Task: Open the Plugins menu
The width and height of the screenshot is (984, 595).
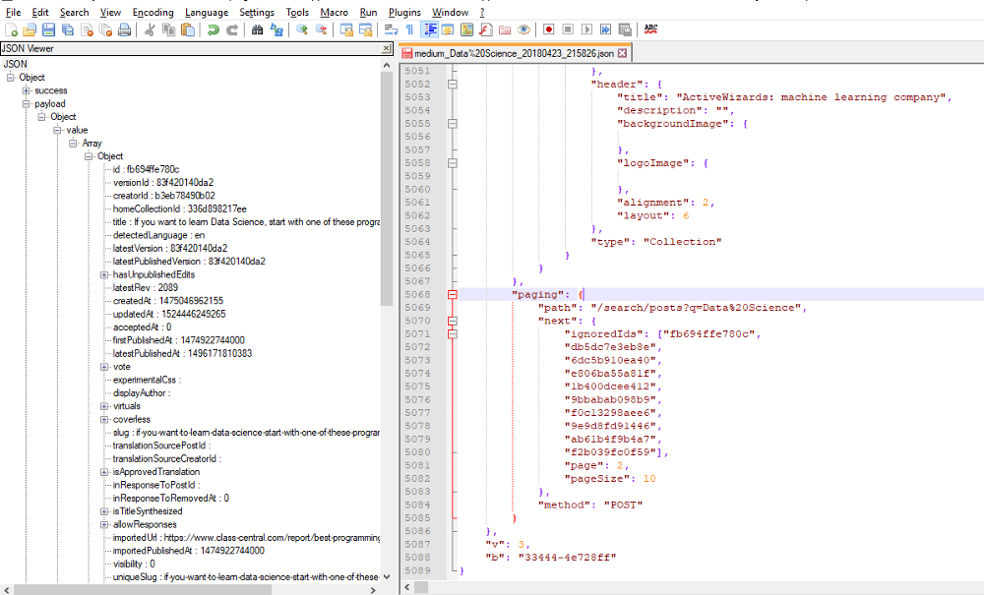Action: tap(404, 12)
